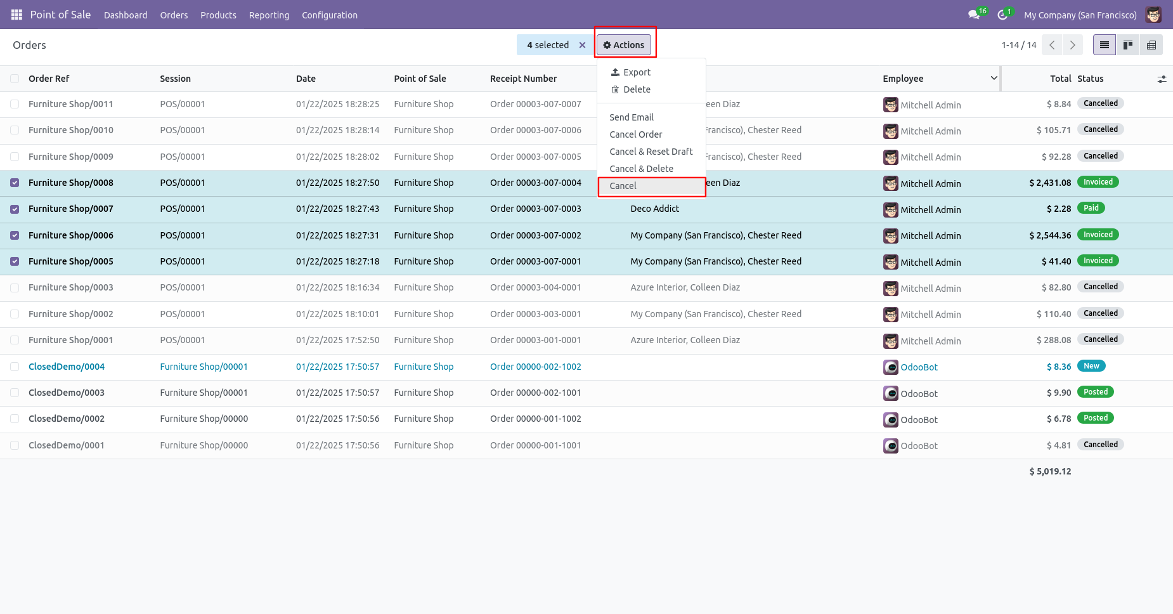
Task: Switch to list view
Action: [x=1105, y=45]
